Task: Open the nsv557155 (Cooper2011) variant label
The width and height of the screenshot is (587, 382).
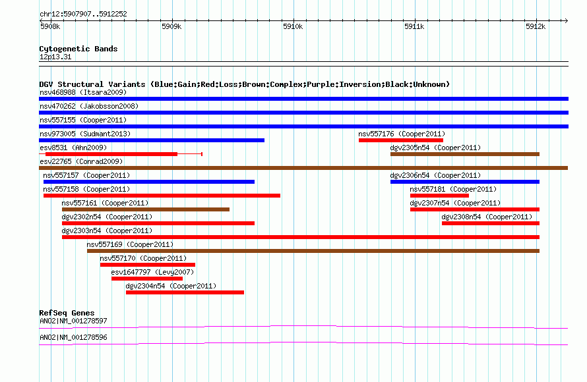Action: [x=83, y=120]
